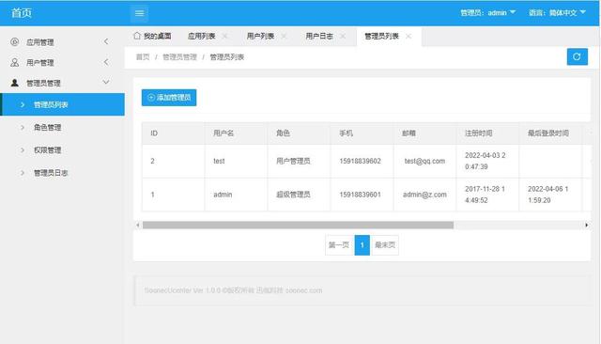Close the 用户列表 tab

click(284, 36)
